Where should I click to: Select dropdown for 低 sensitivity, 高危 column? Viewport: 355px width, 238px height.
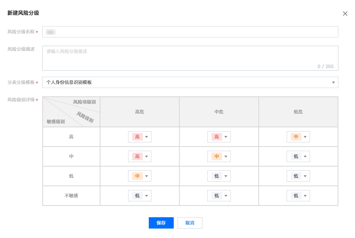[140, 176]
